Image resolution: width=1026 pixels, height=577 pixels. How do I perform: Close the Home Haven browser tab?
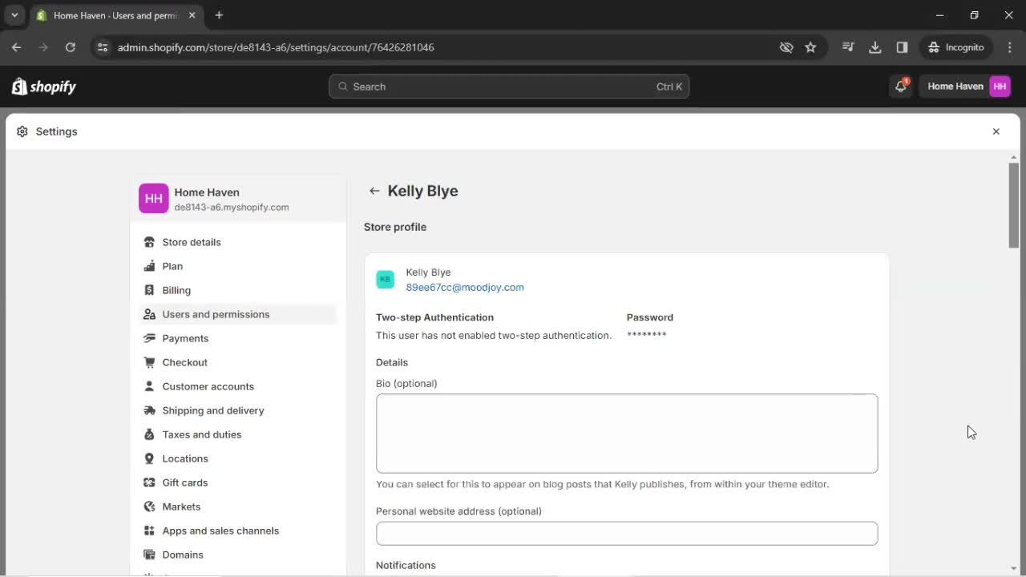192,15
